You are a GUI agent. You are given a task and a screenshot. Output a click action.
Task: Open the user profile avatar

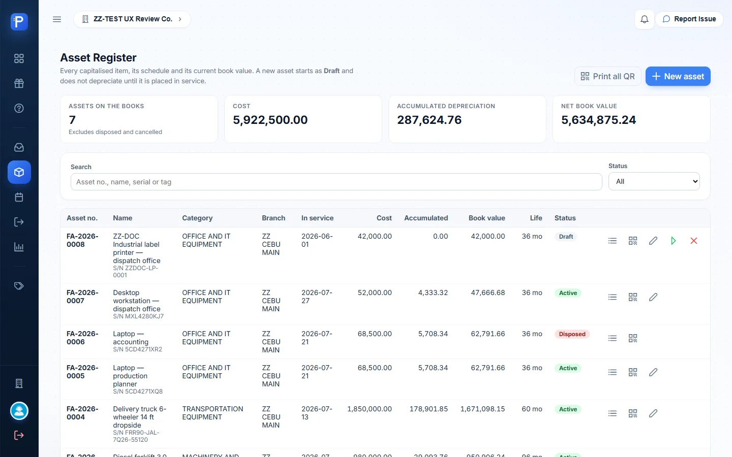[19, 411]
